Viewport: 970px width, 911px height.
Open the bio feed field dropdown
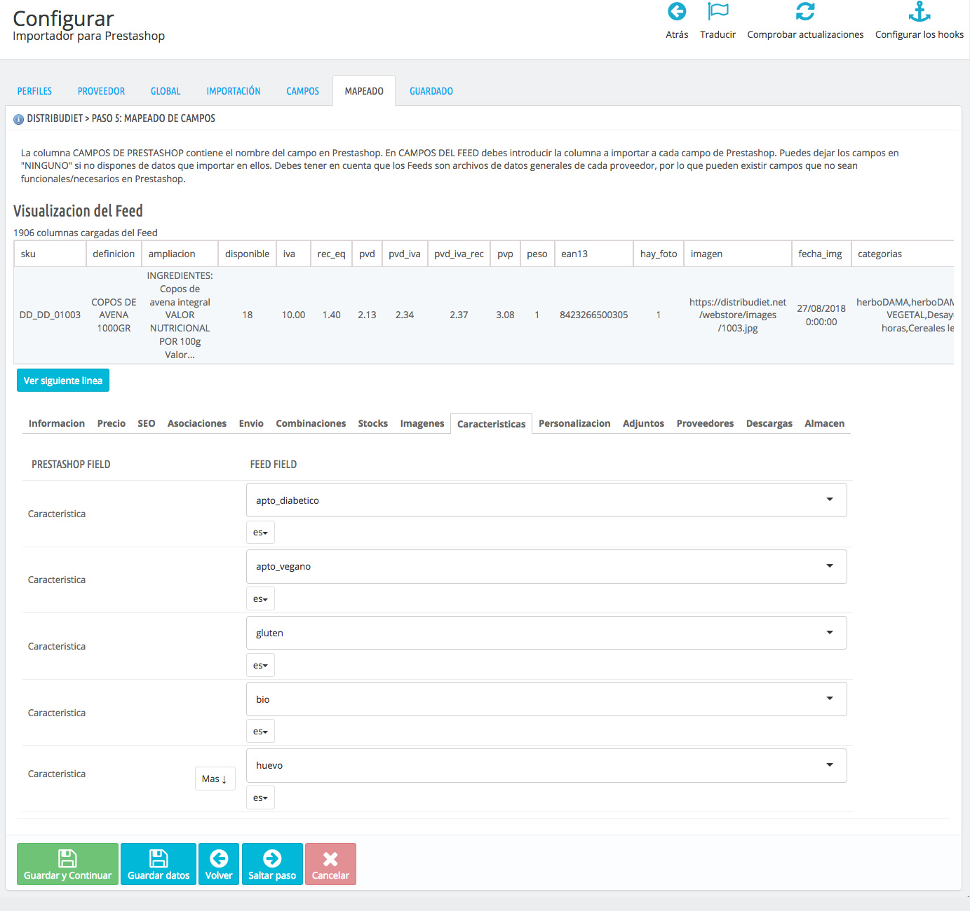[x=546, y=699]
